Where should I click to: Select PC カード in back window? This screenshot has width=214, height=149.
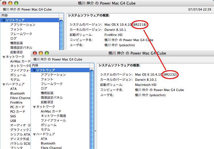(x=17, y=107)
